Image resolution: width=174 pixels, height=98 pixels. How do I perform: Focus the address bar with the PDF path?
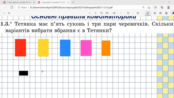(x=71, y=7)
